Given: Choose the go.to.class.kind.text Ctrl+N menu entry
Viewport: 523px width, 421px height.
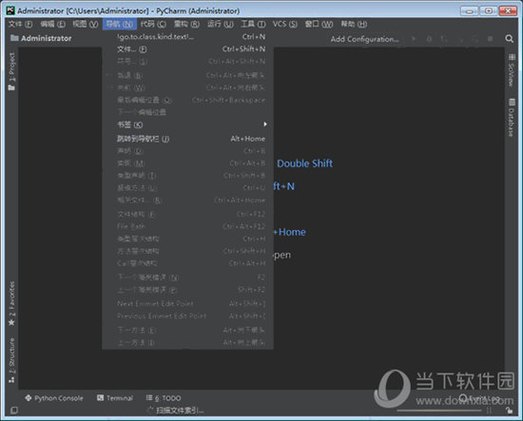Looking at the screenshot, I should (x=187, y=37).
